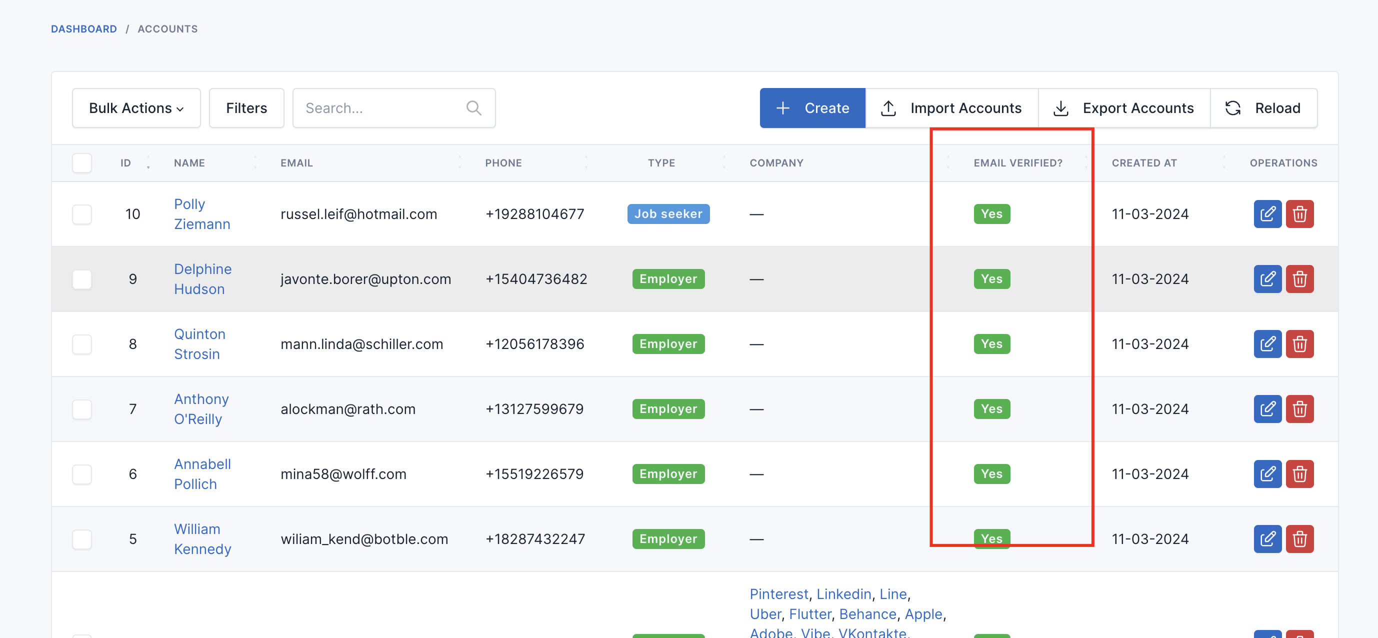Screen dimensions: 1378x638
Task: Click Import Accounts button
Action: [951, 108]
